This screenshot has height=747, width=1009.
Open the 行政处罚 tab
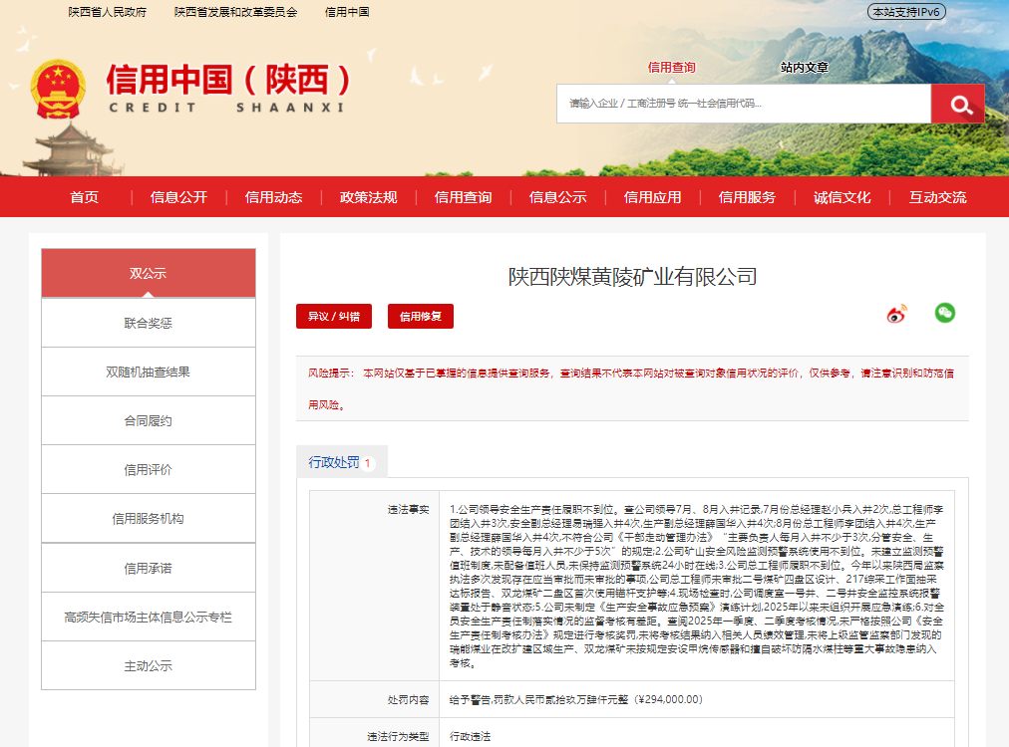tap(341, 462)
